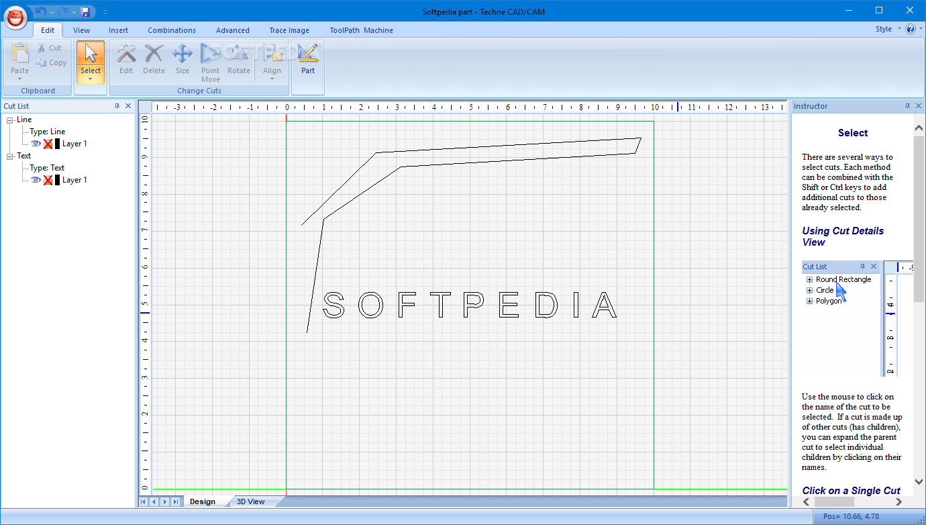Click the Paste clipboard icon
Screen dimensions: 926x525
tap(19, 53)
